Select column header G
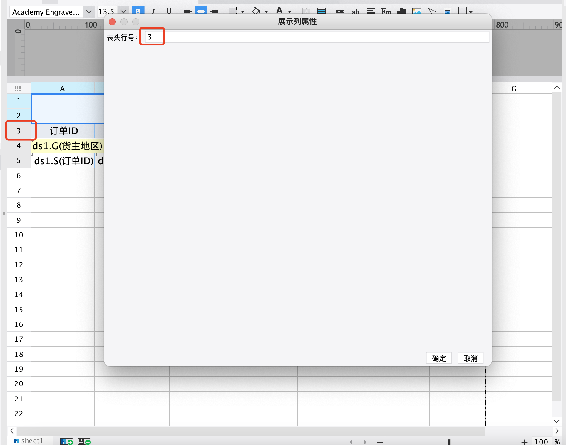This screenshot has height=445, width=566. (x=513, y=88)
